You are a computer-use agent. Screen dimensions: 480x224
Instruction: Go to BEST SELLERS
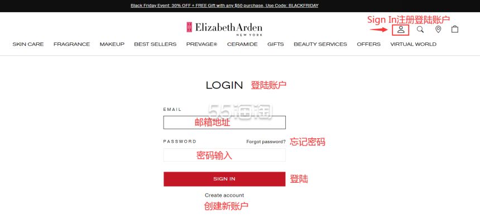[x=155, y=45]
